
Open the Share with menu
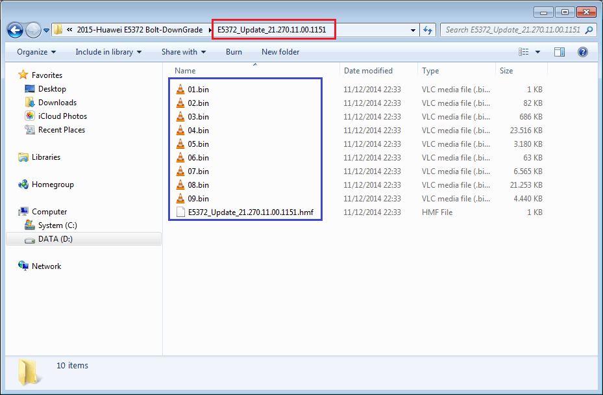point(179,51)
